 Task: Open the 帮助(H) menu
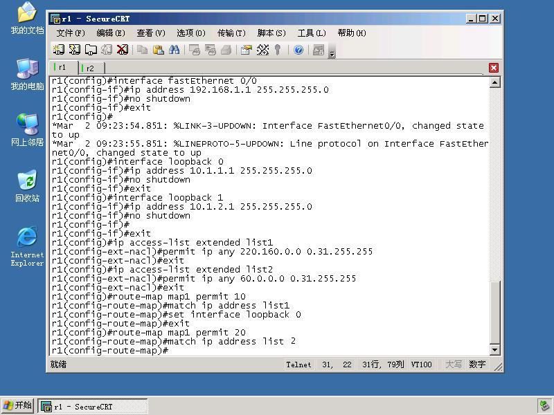point(352,33)
